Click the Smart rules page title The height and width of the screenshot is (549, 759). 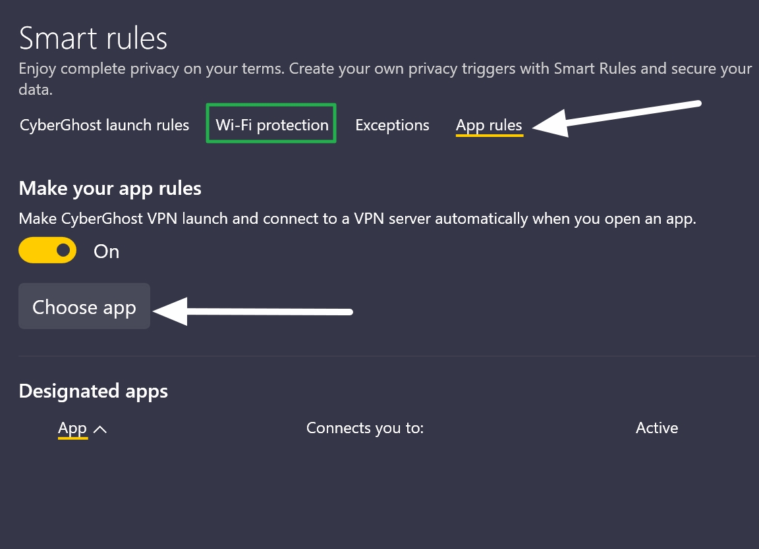click(93, 38)
